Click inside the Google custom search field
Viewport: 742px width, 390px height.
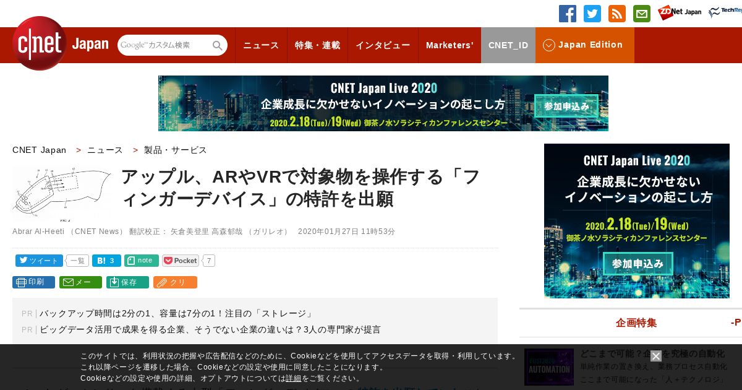(164, 45)
